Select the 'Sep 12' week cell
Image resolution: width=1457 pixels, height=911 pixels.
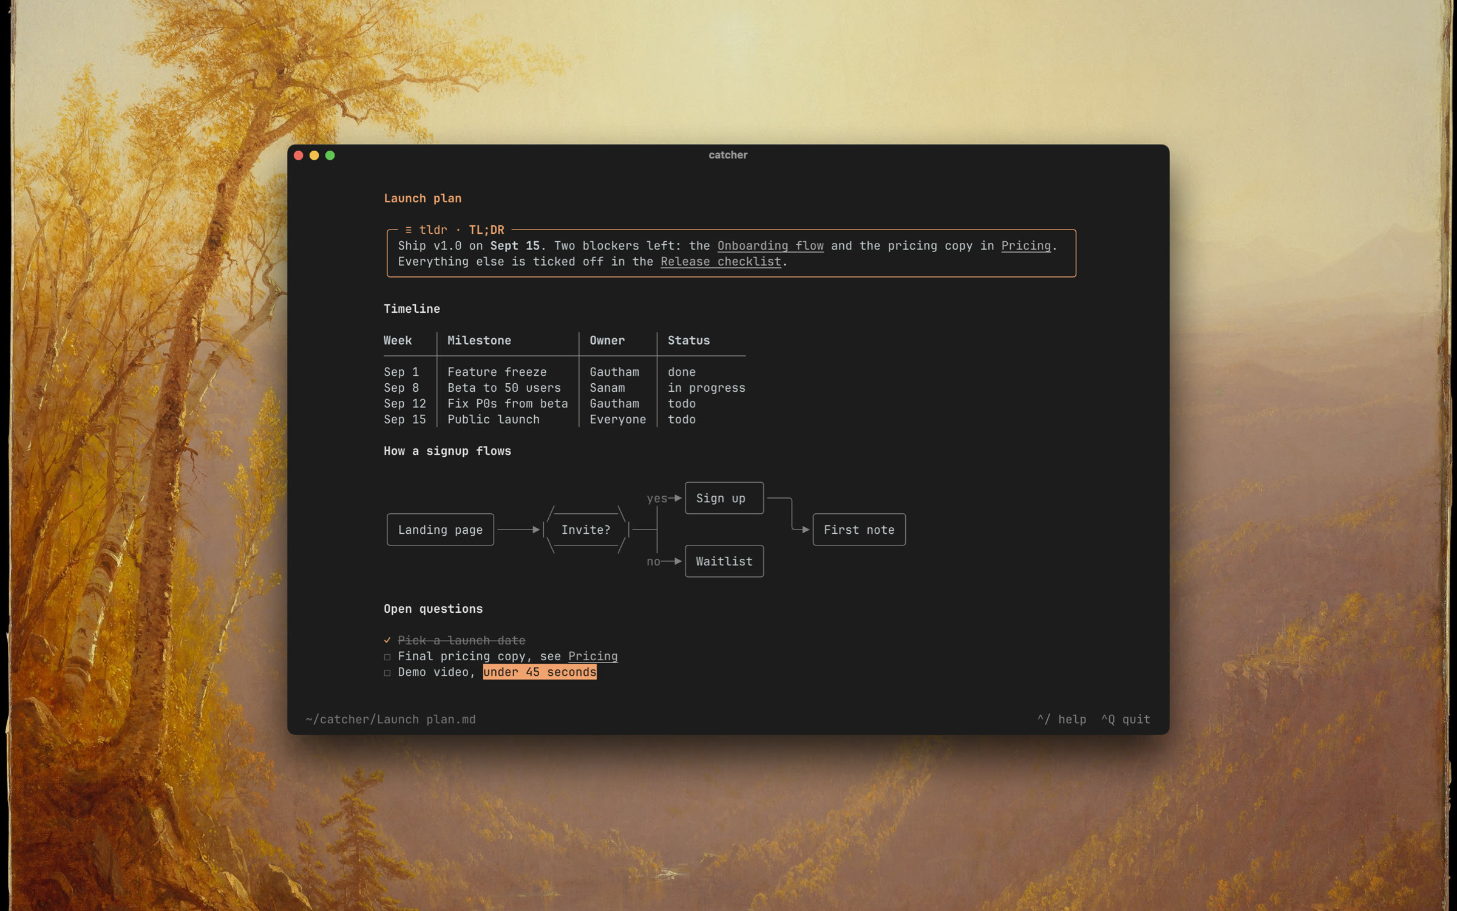click(405, 404)
